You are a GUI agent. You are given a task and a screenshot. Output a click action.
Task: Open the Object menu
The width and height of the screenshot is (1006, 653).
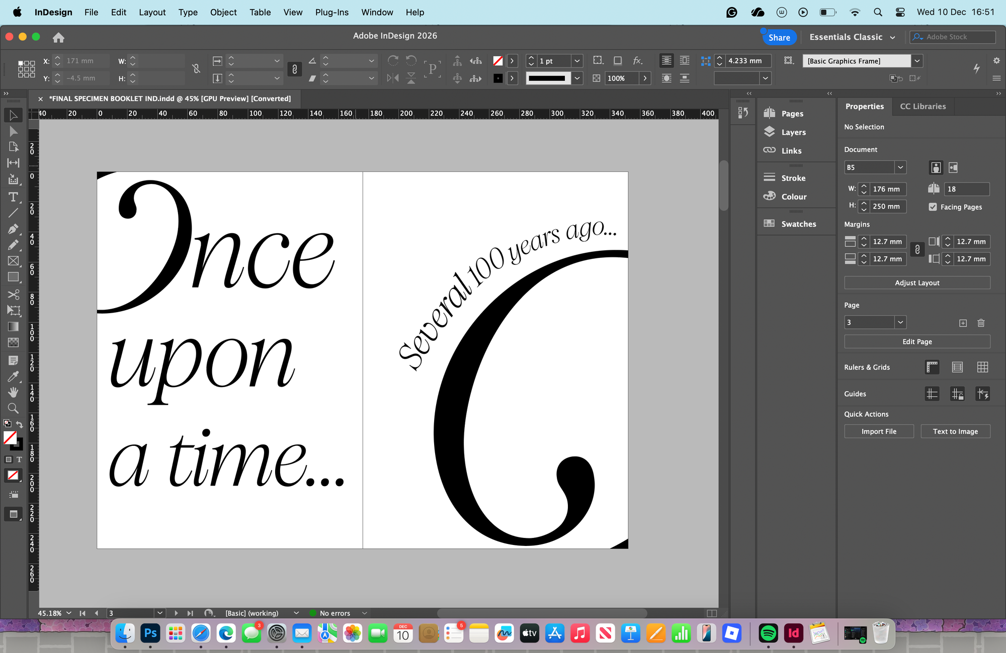223,12
